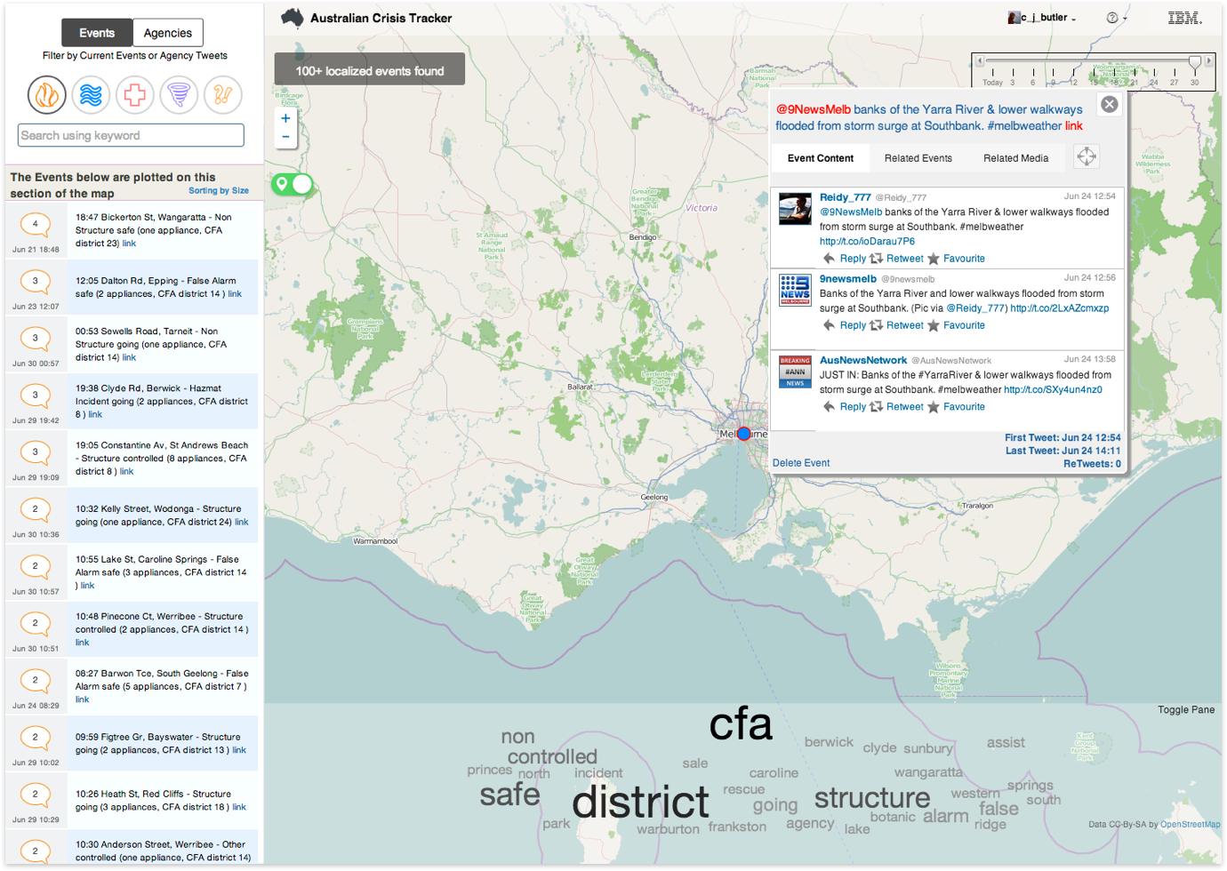Favourite the Reidy_777 tweet
The width and height of the screenshot is (1227, 871).
pyautogui.click(x=957, y=259)
